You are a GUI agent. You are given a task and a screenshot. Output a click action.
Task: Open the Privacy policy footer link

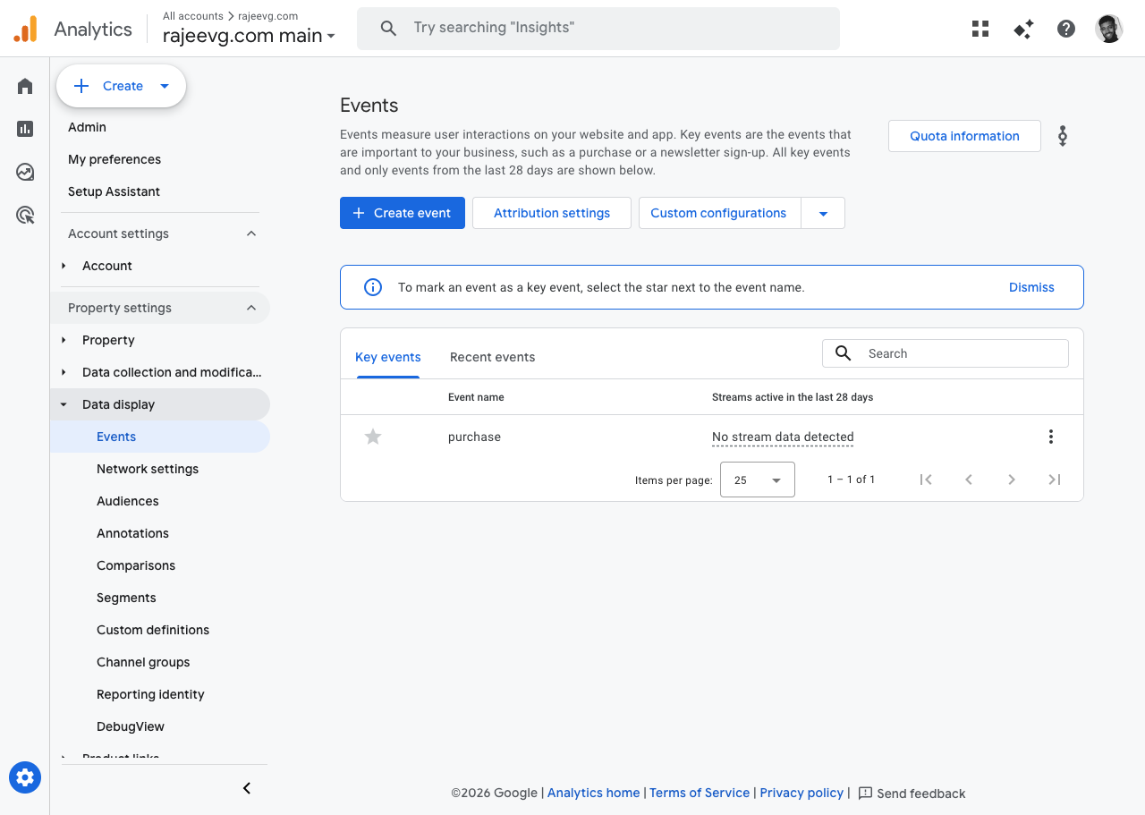[x=801, y=793]
